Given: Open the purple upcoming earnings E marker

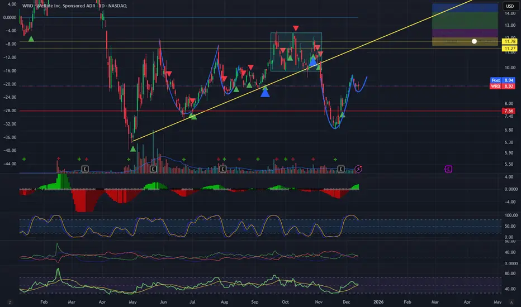Looking at the screenshot, I should [448, 169].
